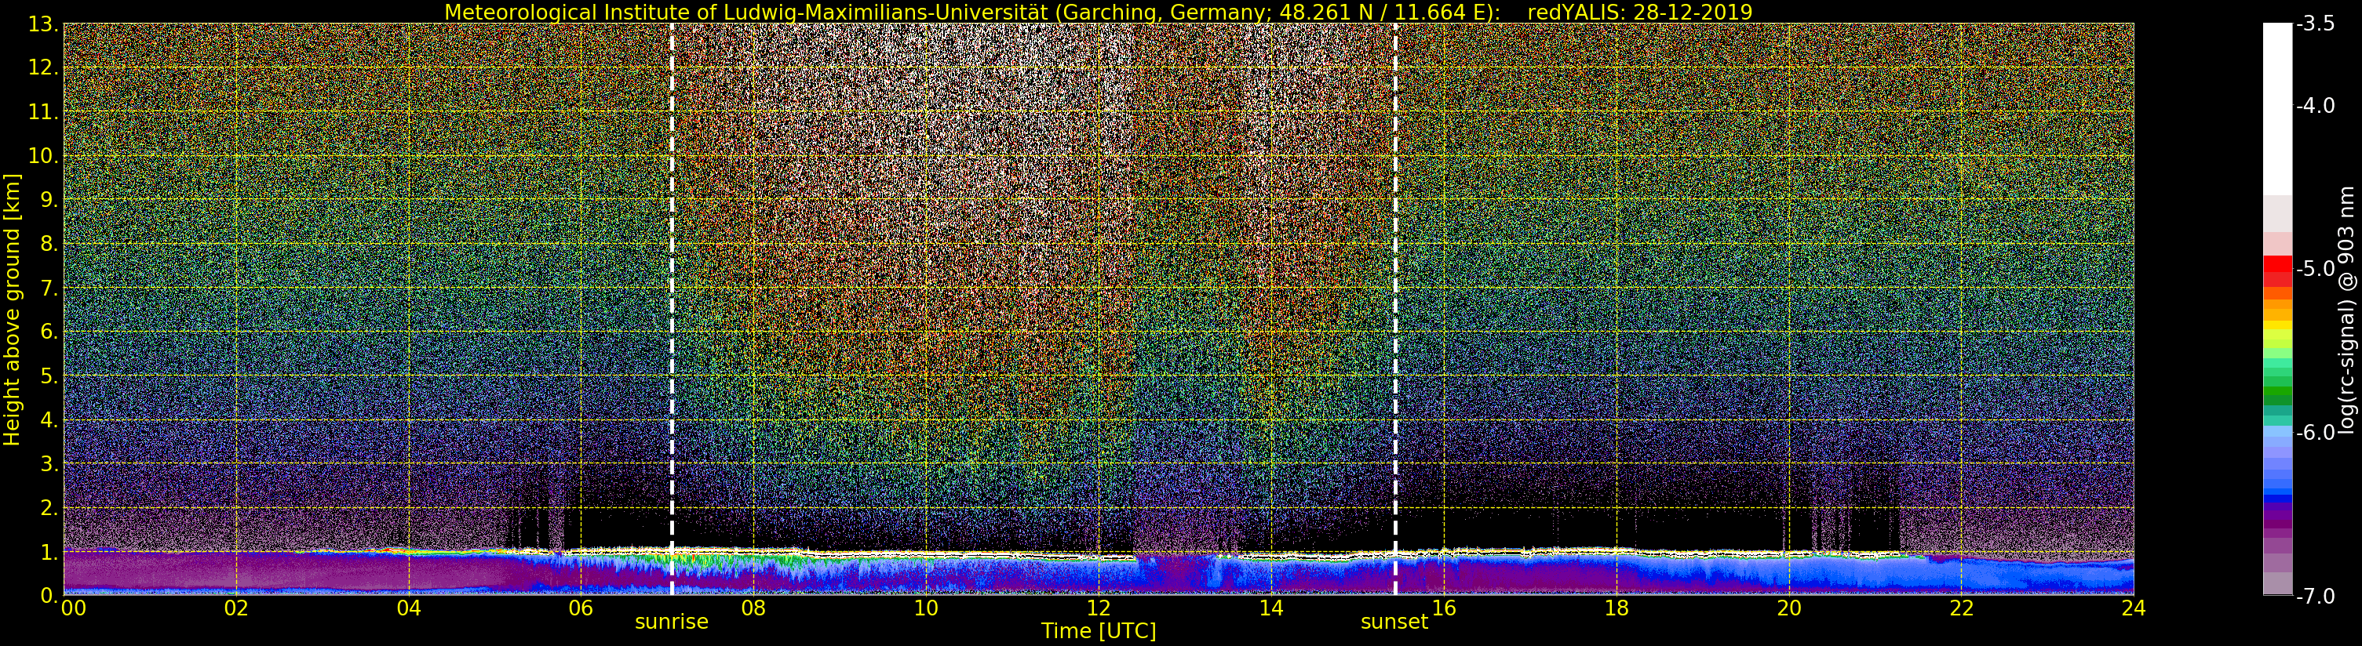Click the time axis tick 16
2362x646 pixels.
[1443, 608]
